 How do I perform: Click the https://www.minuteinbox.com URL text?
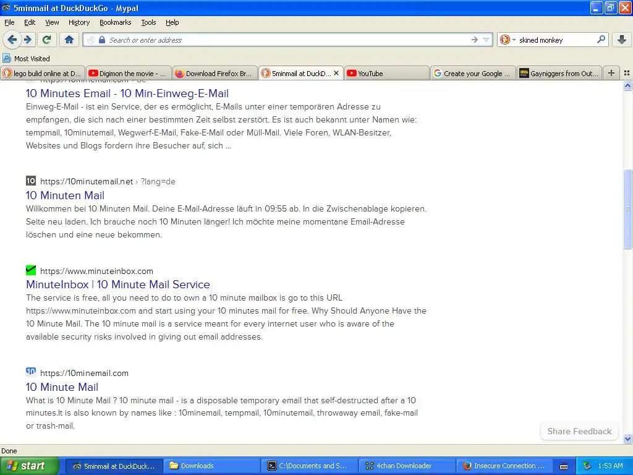pyautogui.click(x=96, y=271)
